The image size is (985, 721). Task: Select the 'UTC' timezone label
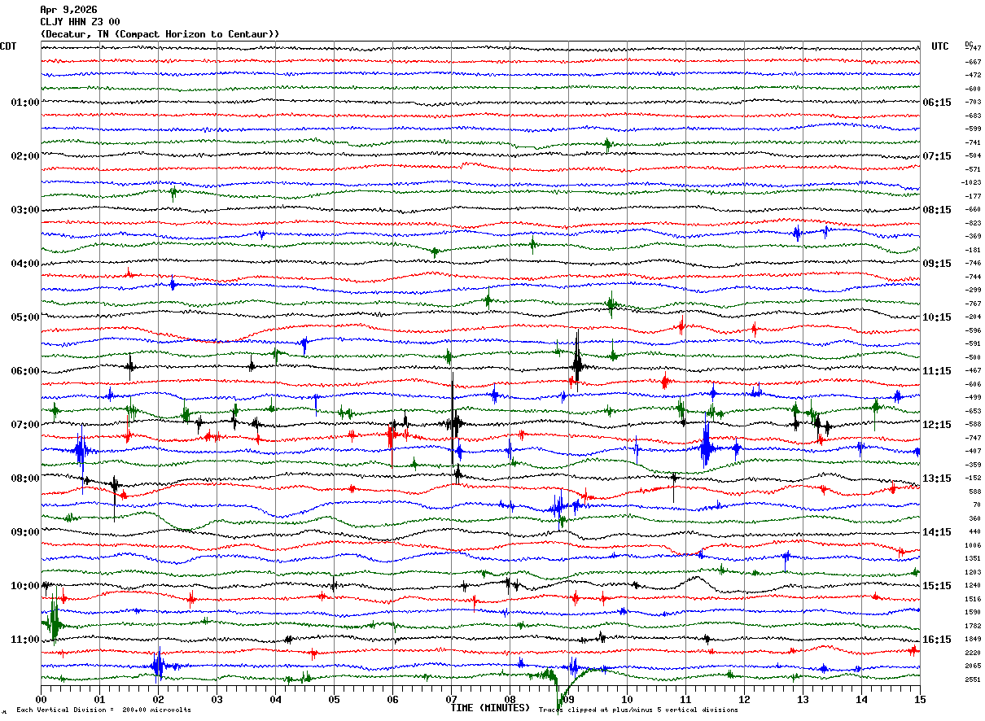point(940,46)
